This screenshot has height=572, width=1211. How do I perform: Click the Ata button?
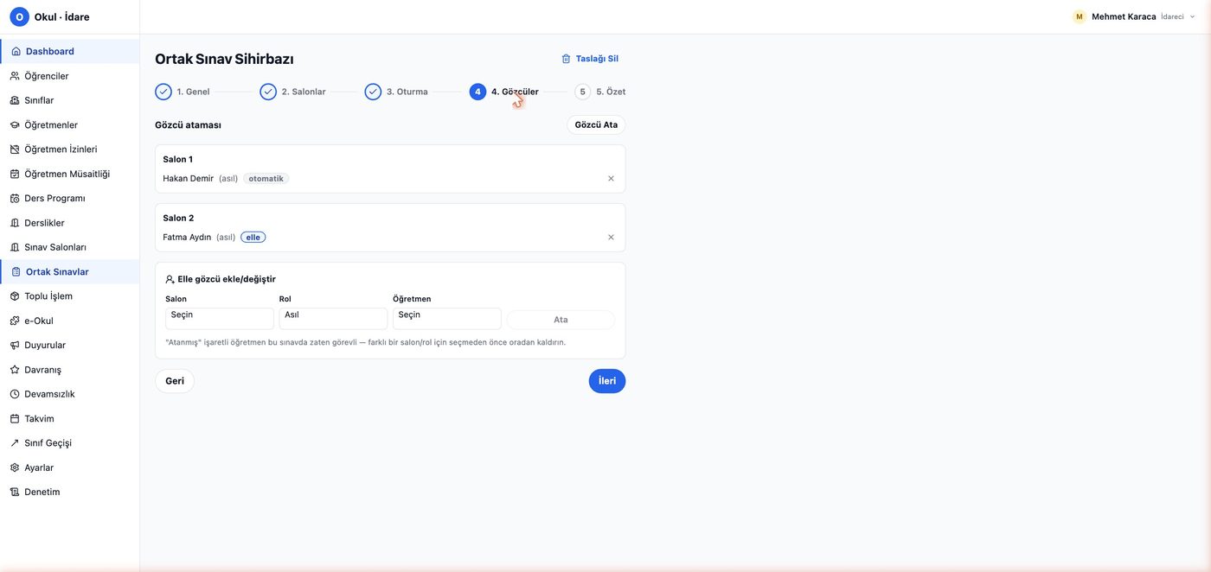pyautogui.click(x=561, y=320)
